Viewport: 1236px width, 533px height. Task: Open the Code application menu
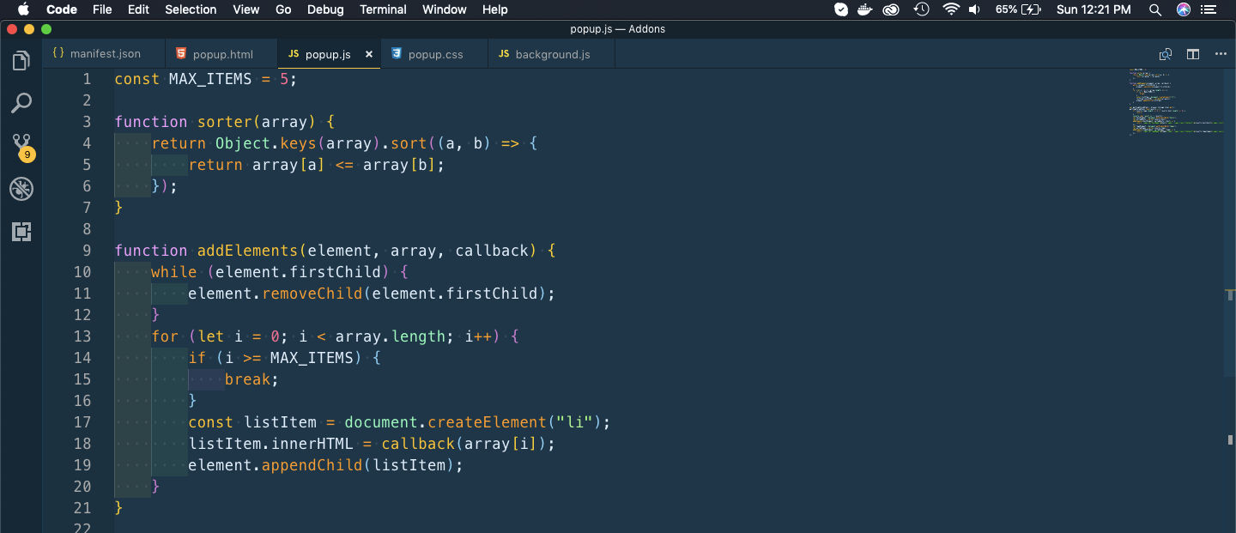click(62, 9)
